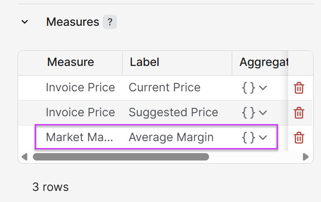Click the Measures help question mark icon
This screenshot has width=321, height=202.
[x=110, y=22]
